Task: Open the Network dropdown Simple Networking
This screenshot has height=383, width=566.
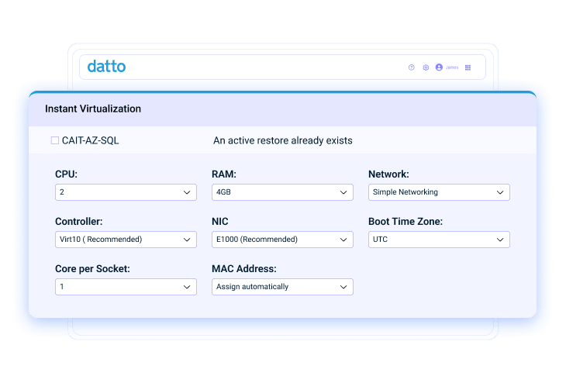Action: tap(439, 192)
